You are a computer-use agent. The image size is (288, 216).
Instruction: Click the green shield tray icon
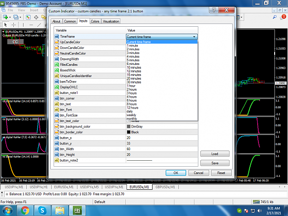coord(239,210)
